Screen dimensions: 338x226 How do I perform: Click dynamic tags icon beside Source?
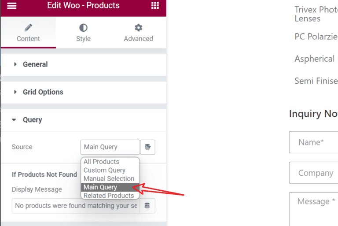pos(148,147)
